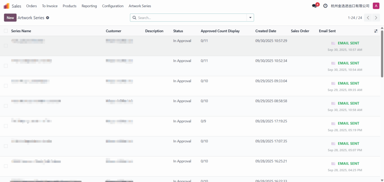Open the optional columns adjust icon
Image resolution: width=384 pixels, height=182 pixels.
376,31
